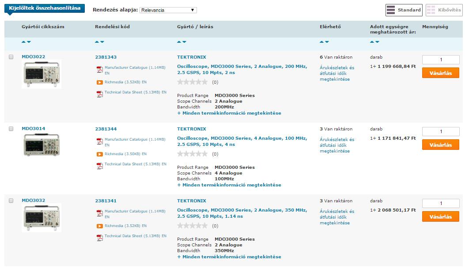Check the MDO3022 compare checkbox
This screenshot has width=465, height=268.
pyautogui.click(x=11, y=57)
